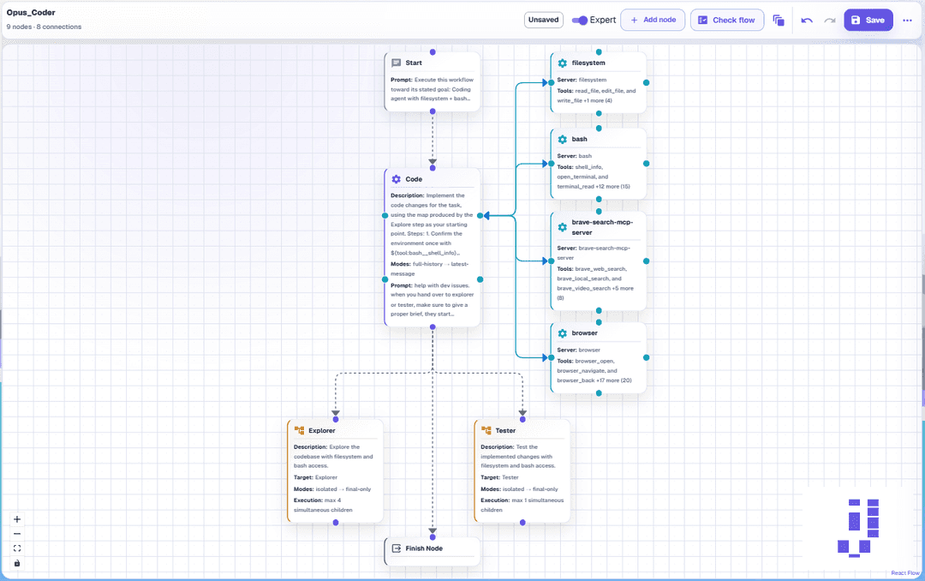This screenshot has height=581, width=925.
Task: Click the Start node chat icon
Action: pos(397,63)
